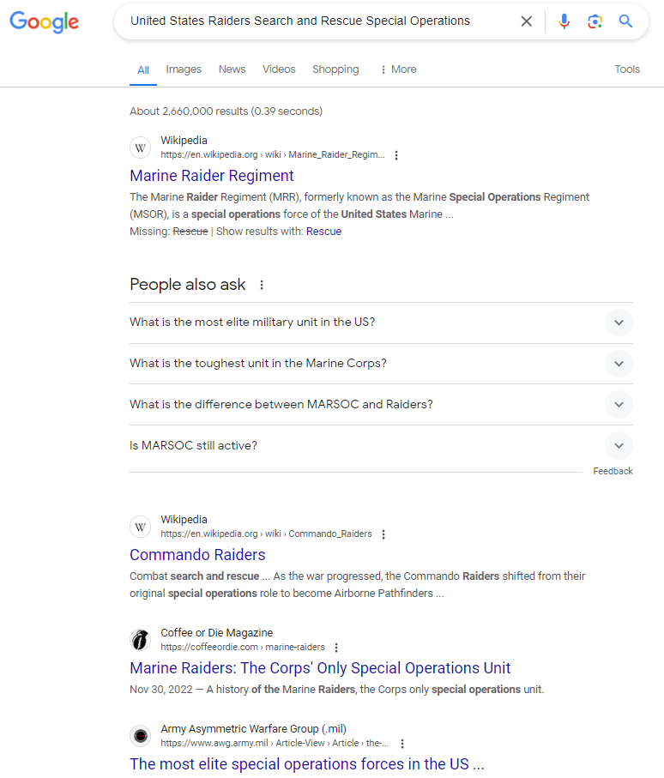Open Google Lens image search
The height and width of the screenshot is (778, 664).
coord(595,21)
